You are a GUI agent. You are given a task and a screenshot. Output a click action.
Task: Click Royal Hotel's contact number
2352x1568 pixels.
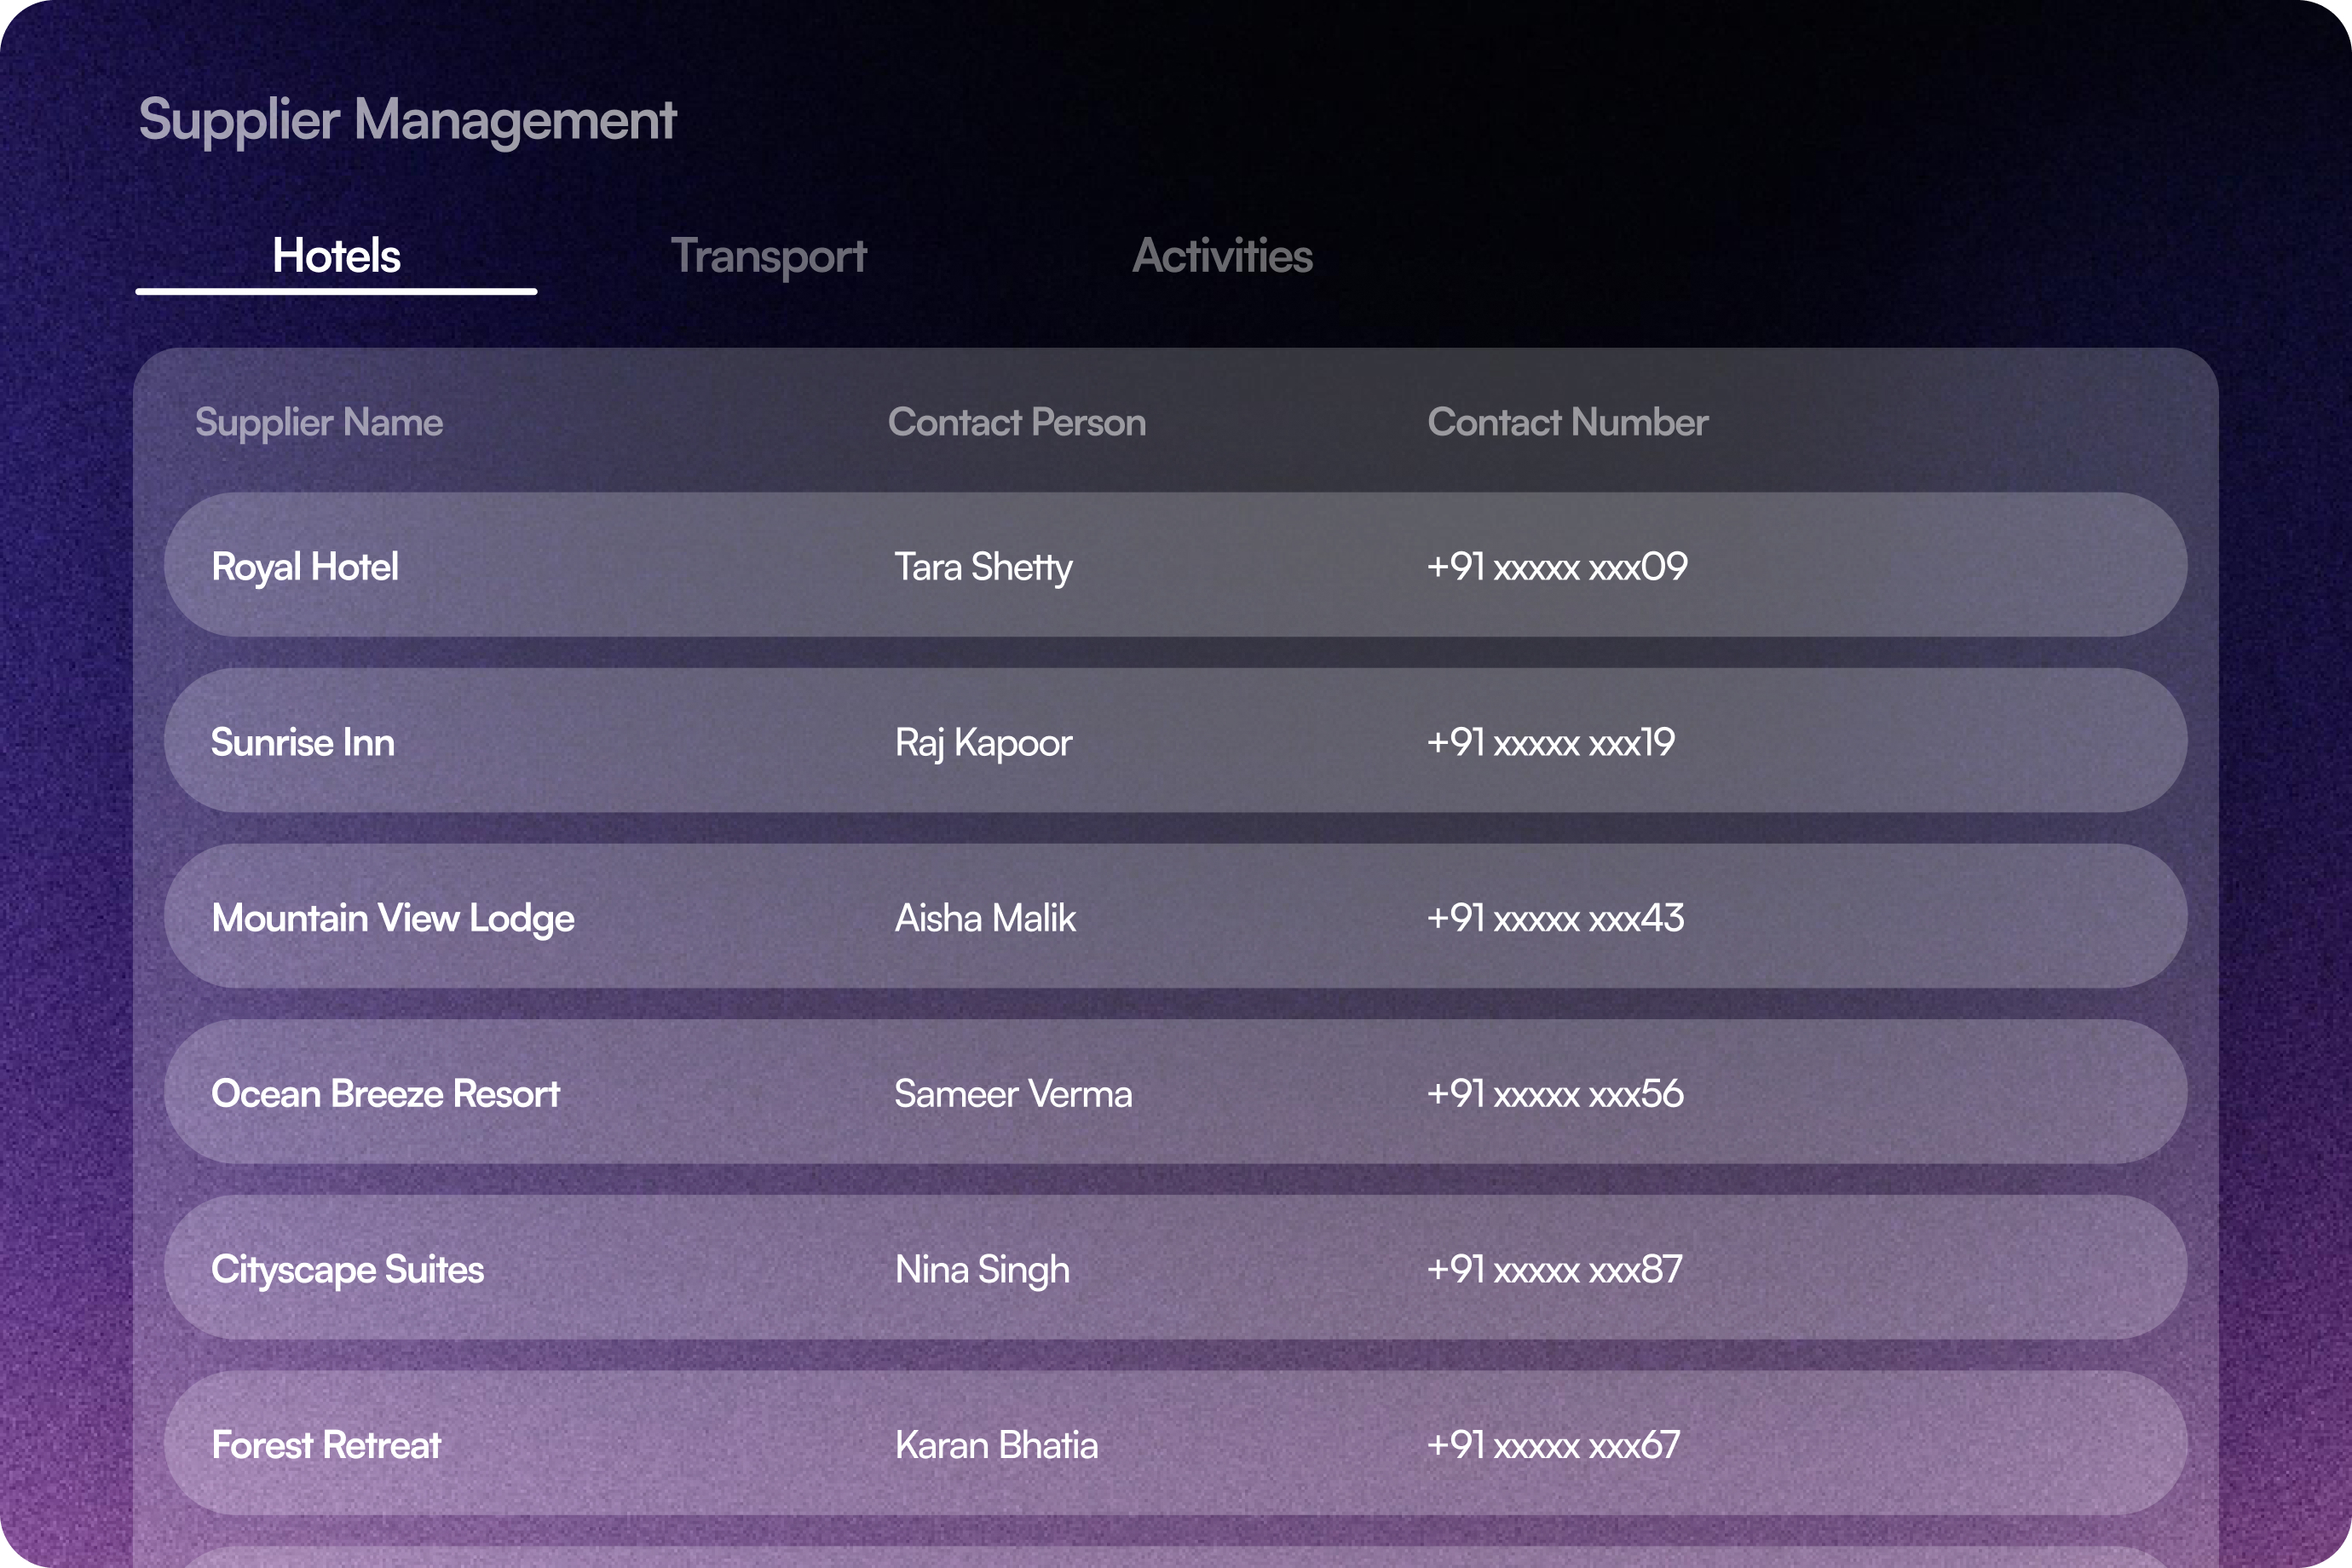pos(1556,566)
